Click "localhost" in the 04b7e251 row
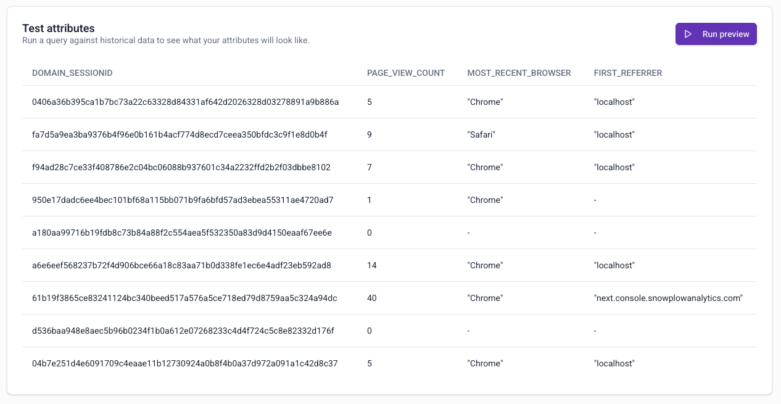The image size is (781, 404). pyautogui.click(x=614, y=363)
